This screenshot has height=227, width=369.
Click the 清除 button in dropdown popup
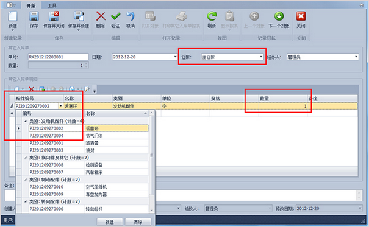pos(138,222)
